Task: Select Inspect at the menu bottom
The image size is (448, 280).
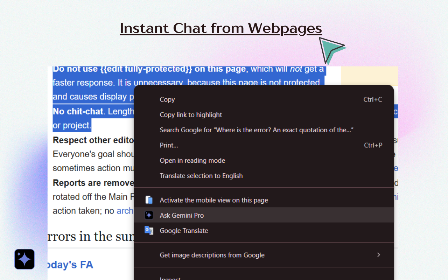Action: pyautogui.click(x=170, y=278)
